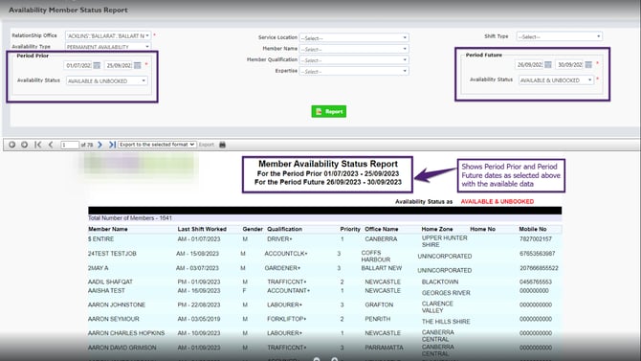Go to next report page
This screenshot has height=361, width=641.
[x=99, y=145]
